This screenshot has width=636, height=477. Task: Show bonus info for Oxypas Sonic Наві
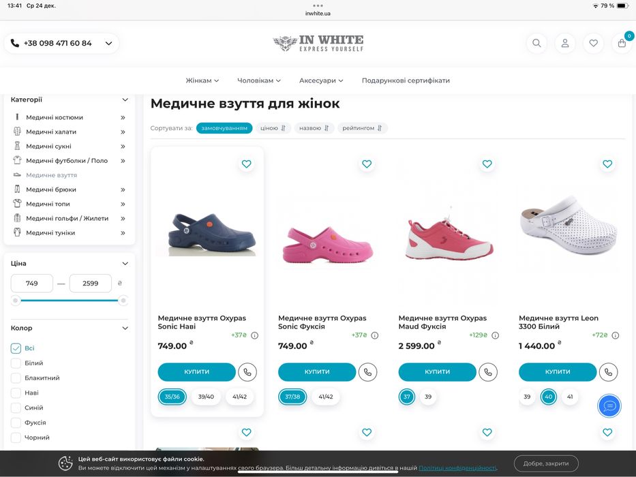coord(255,335)
